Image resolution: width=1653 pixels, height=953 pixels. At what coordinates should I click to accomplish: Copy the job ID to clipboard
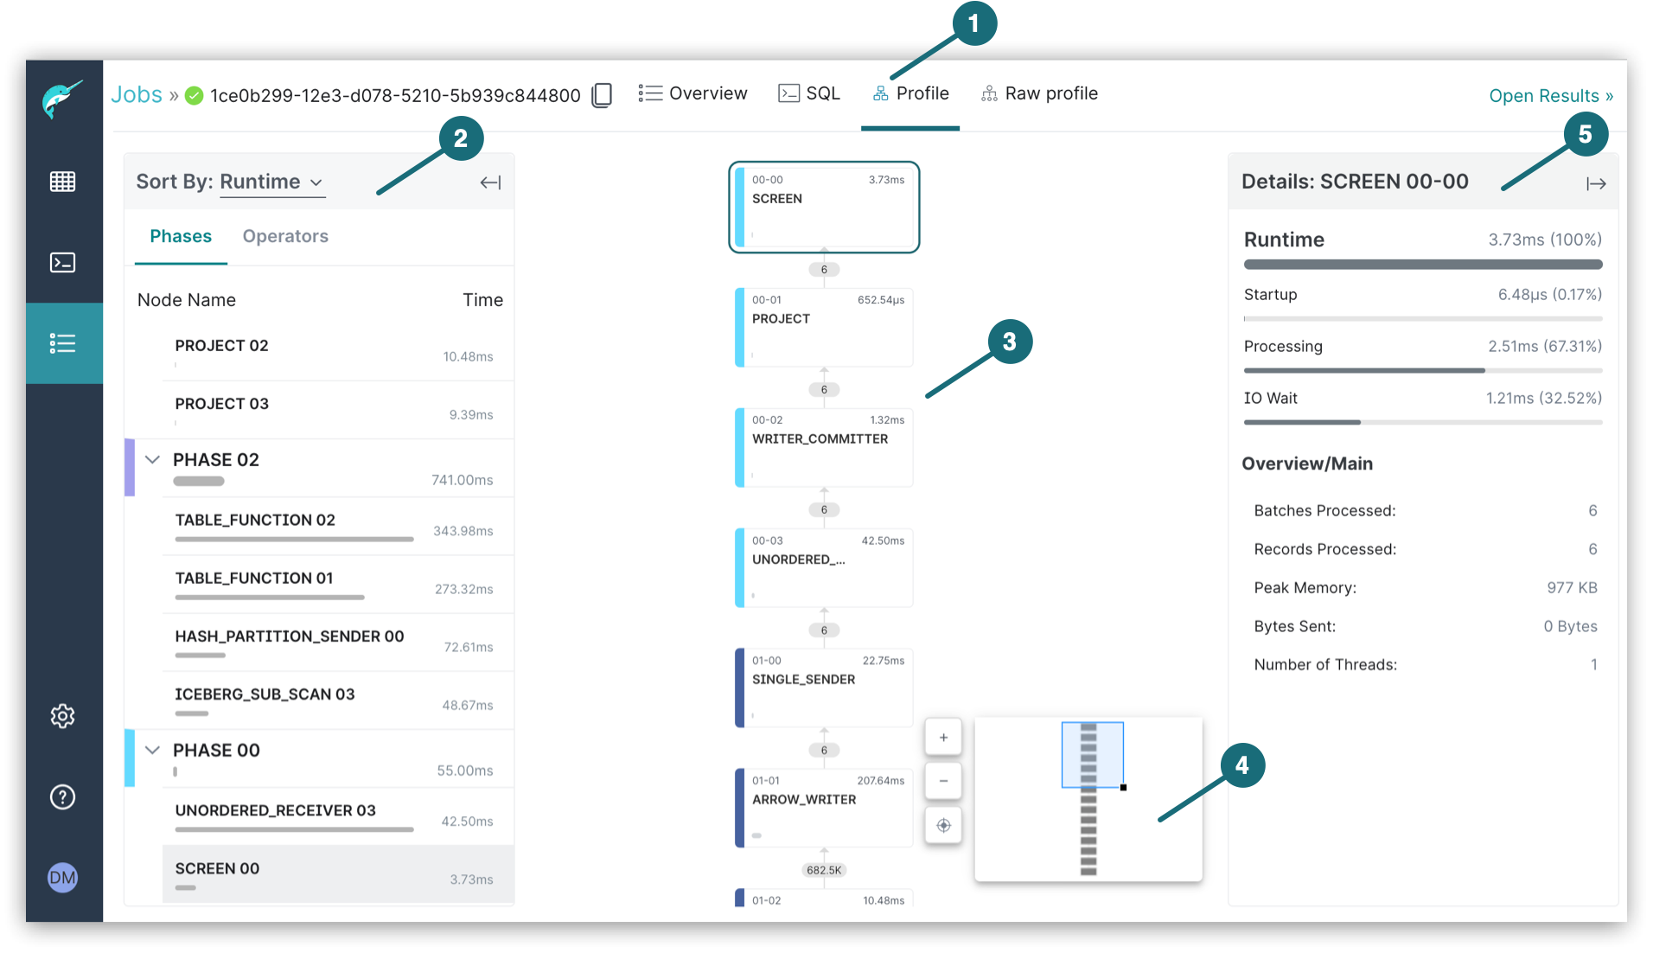[602, 95]
